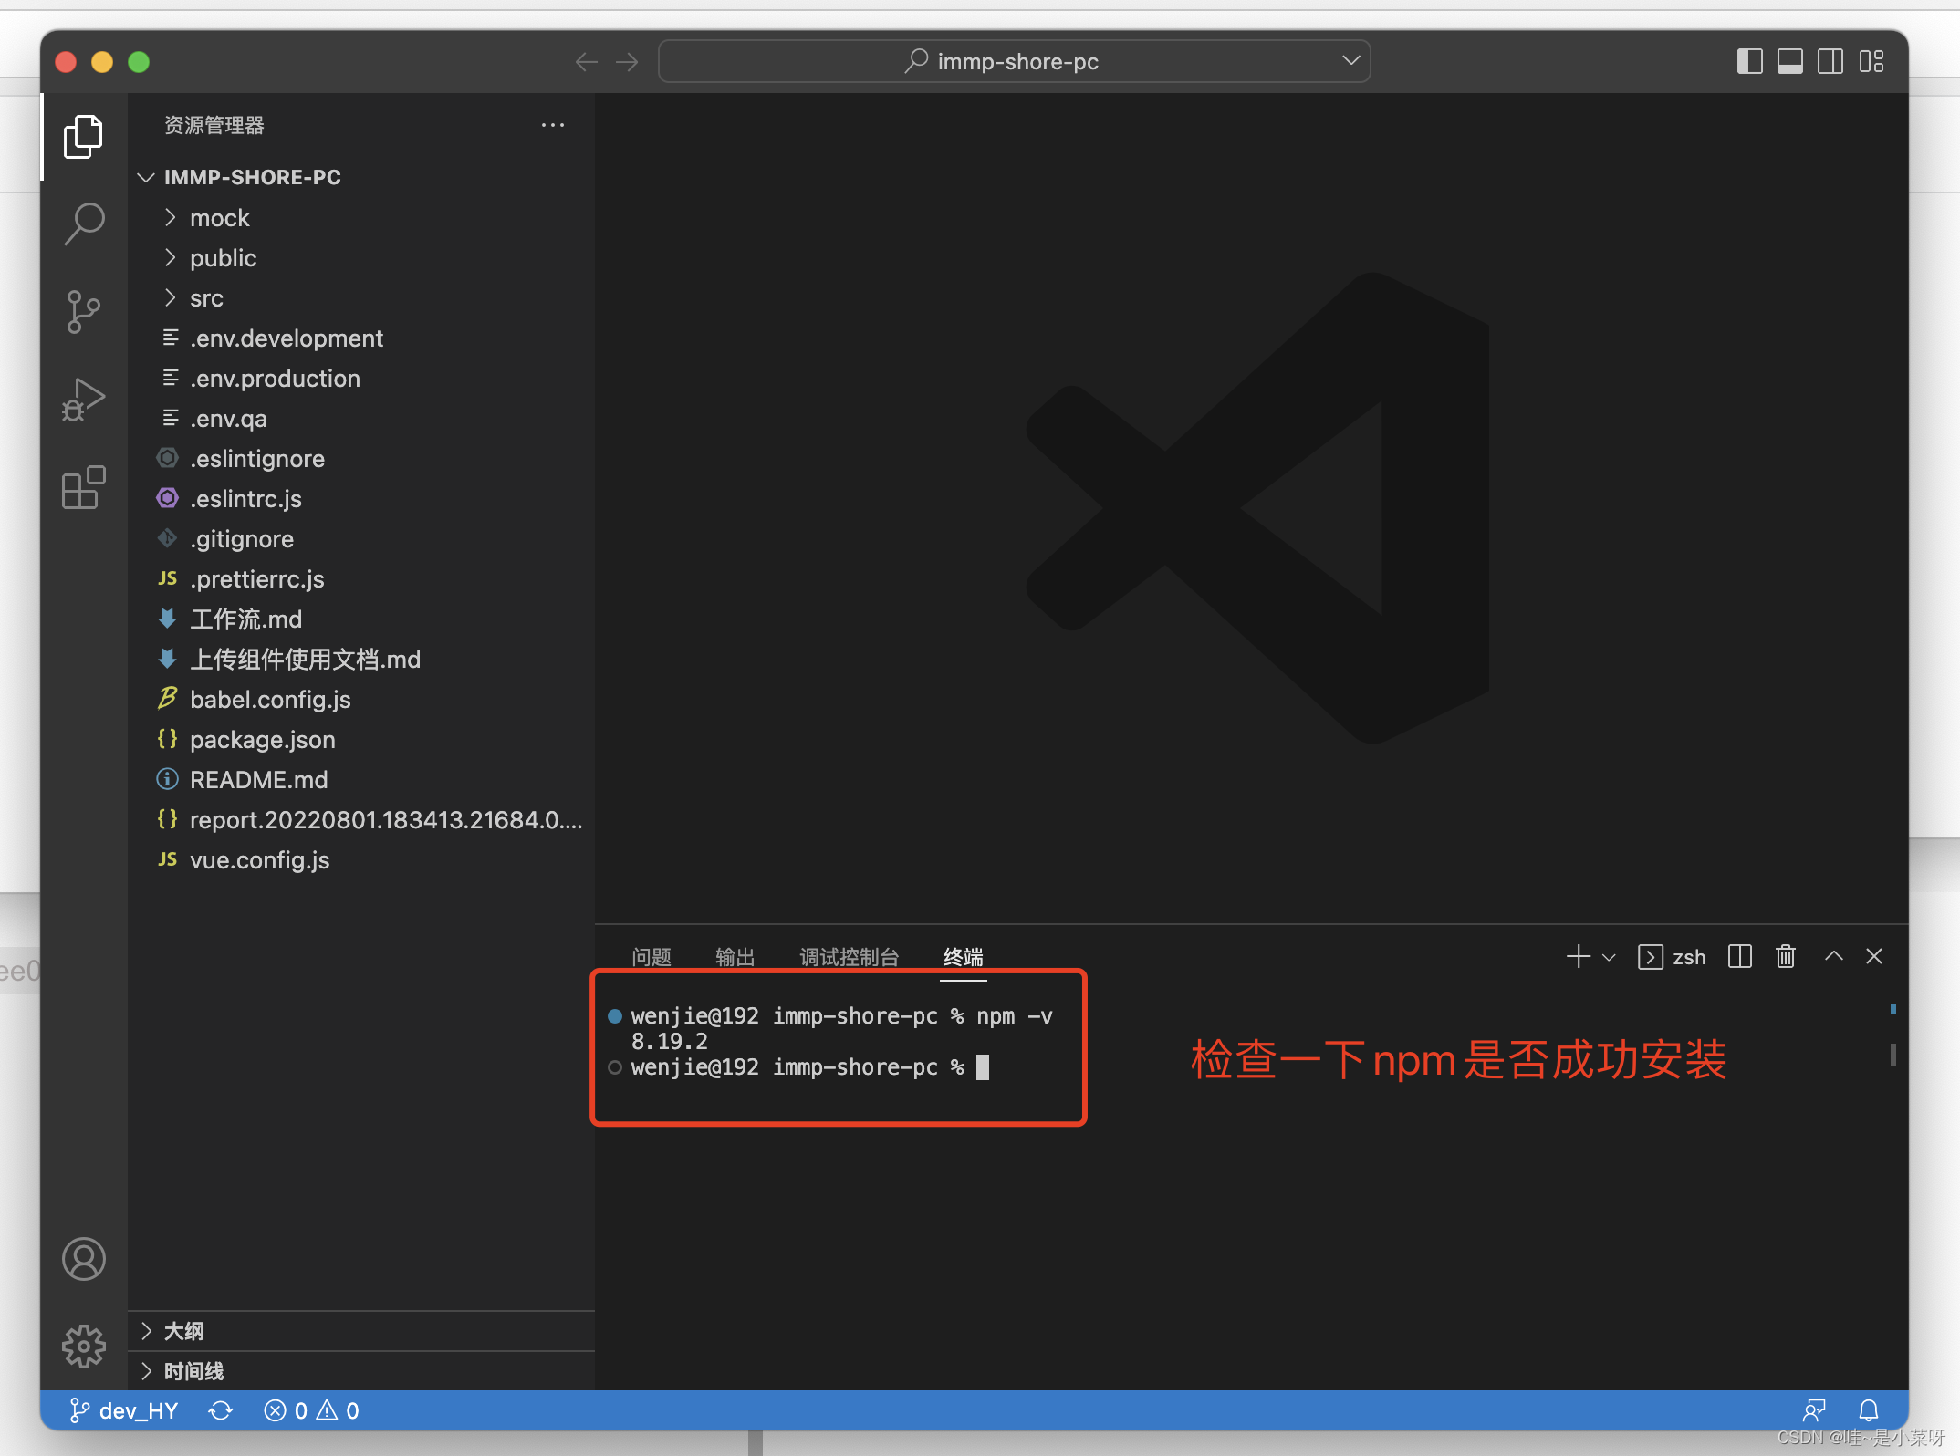The width and height of the screenshot is (1960, 1456).
Task: Switch to the 输出 panel tab
Action: pos(735,956)
